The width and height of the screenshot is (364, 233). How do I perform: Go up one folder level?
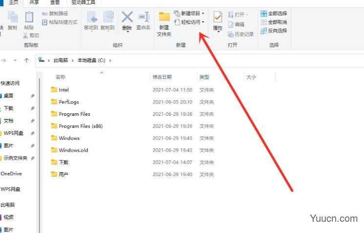coord(26,60)
